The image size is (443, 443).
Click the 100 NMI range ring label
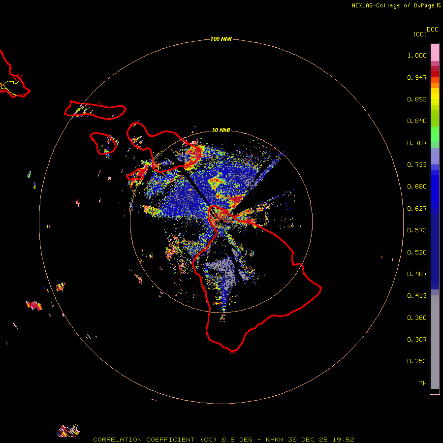[221, 39]
